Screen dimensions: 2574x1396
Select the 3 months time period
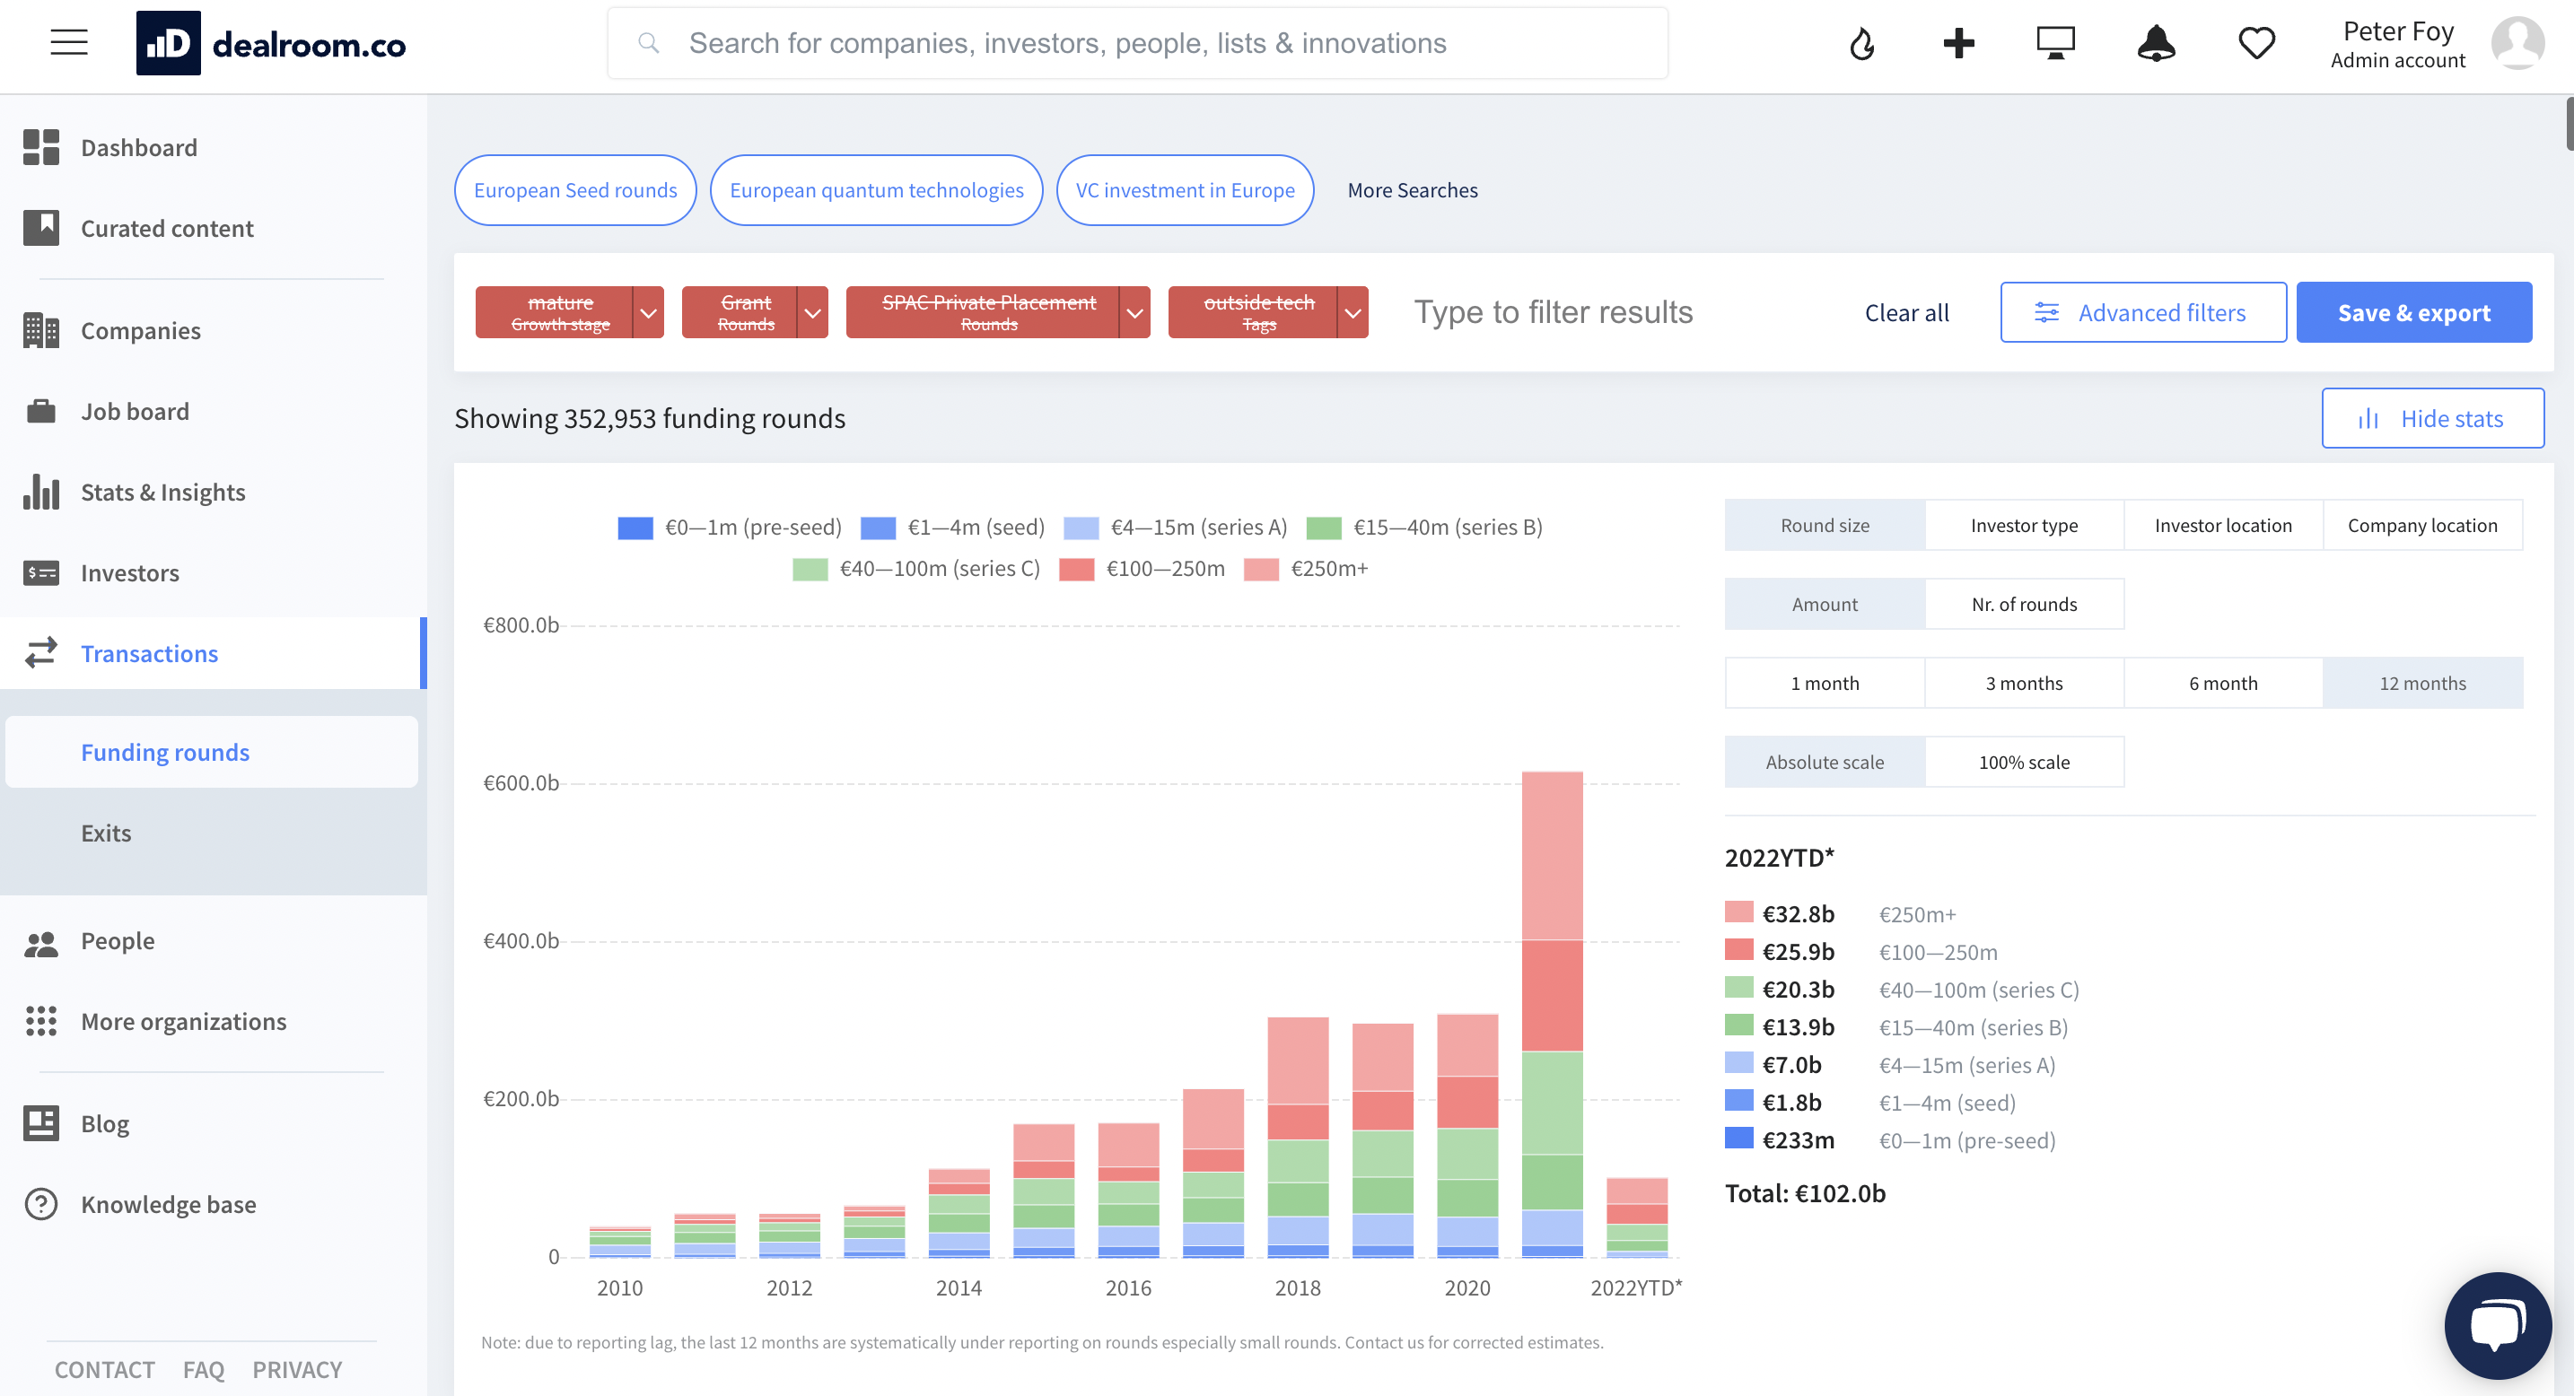pos(2025,682)
